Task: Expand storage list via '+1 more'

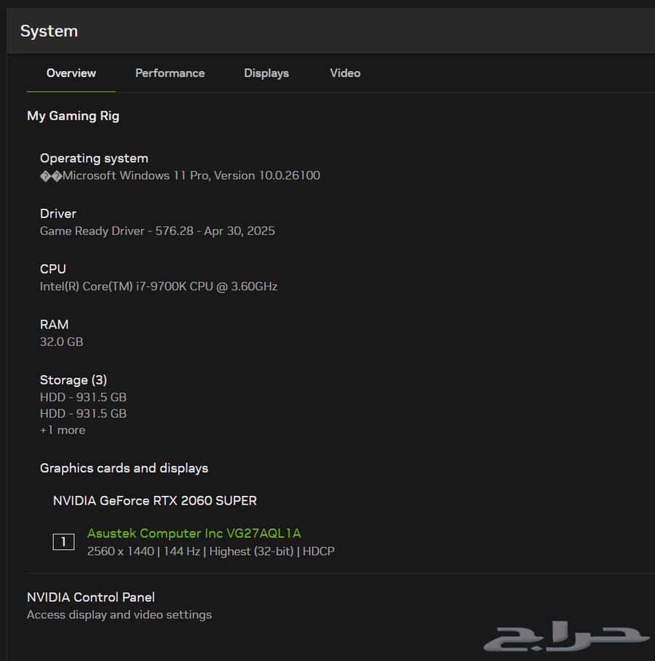Action: pos(63,430)
